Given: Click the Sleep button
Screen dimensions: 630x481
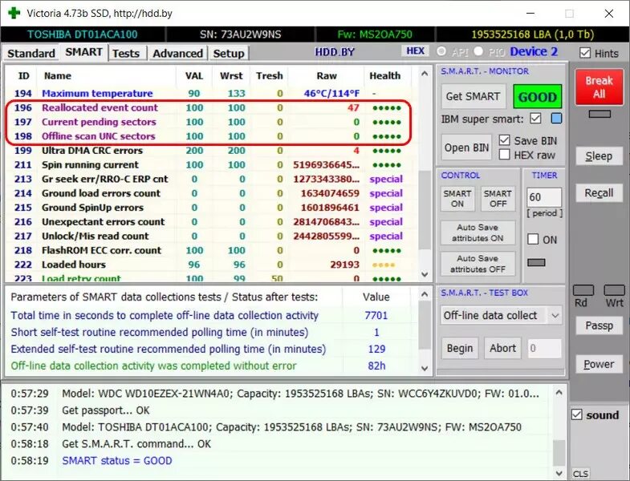Looking at the screenshot, I should pyautogui.click(x=599, y=156).
